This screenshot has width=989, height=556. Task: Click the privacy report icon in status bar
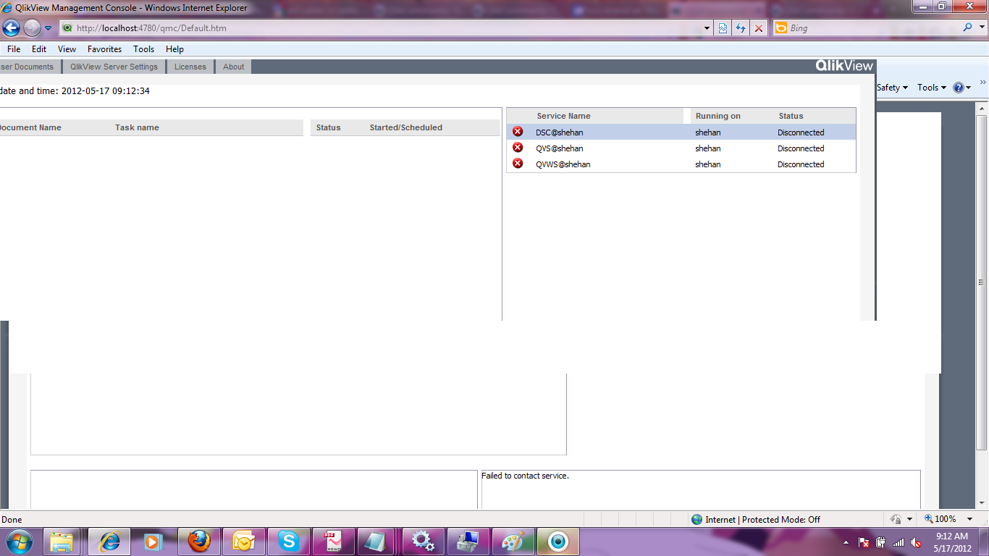click(x=895, y=519)
